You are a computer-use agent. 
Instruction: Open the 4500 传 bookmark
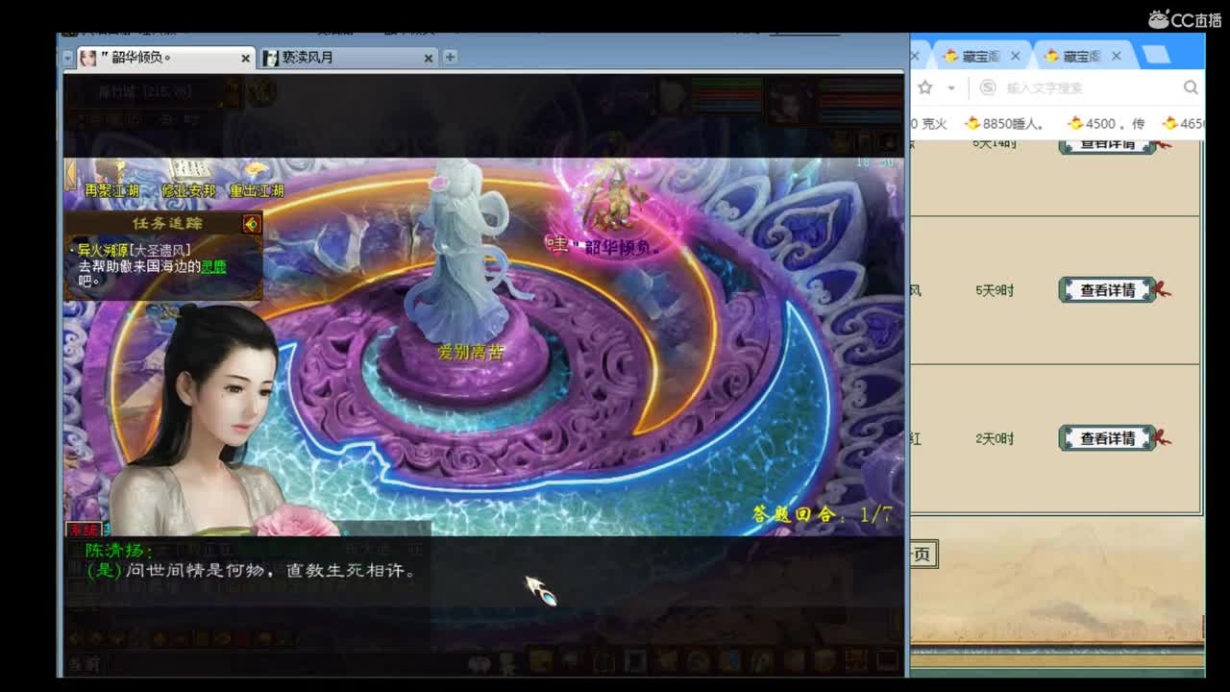point(1105,123)
